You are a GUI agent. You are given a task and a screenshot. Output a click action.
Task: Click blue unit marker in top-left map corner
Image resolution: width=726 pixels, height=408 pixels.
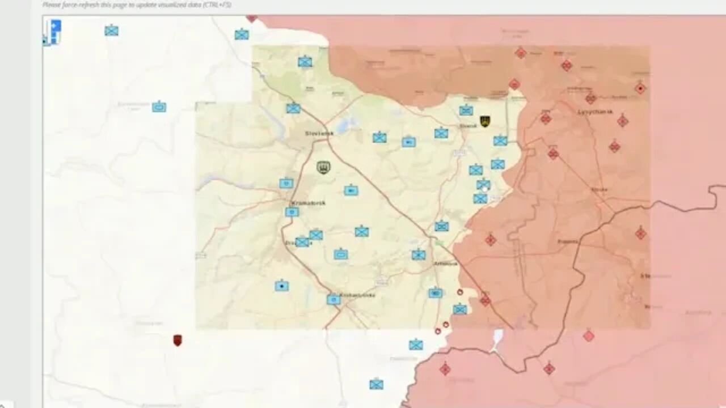click(x=111, y=31)
